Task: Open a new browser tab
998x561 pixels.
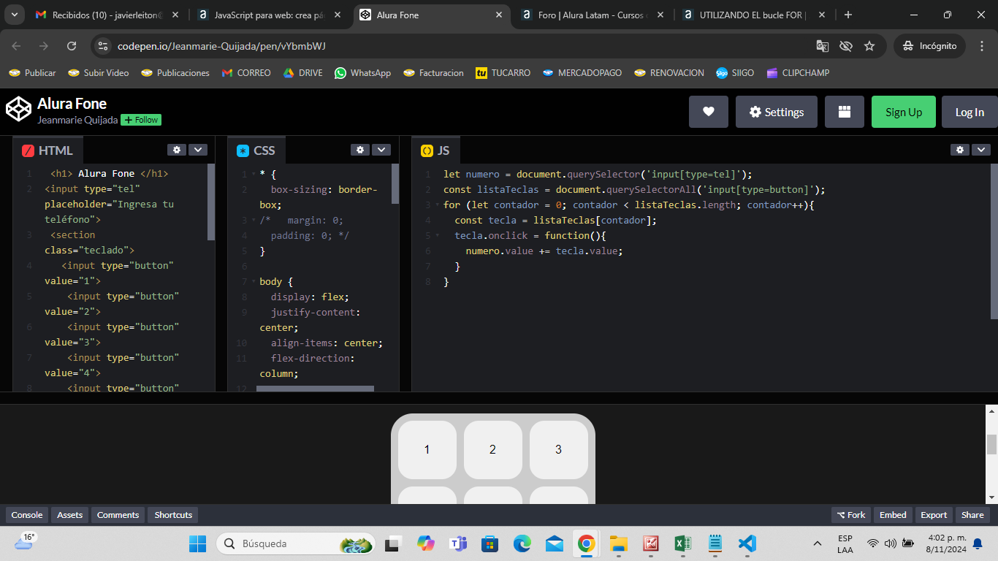Action: point(848,15)
